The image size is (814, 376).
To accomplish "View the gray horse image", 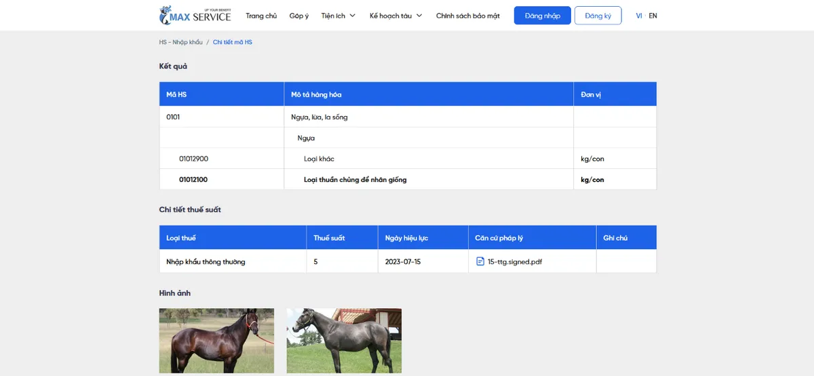I will [344, 340].
